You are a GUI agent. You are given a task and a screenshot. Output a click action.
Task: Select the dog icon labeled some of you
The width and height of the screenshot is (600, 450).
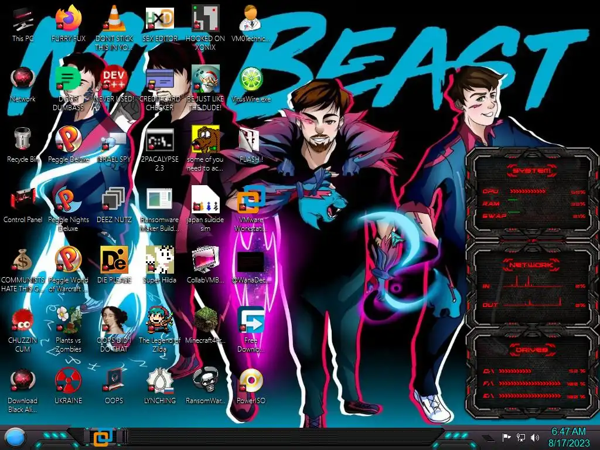point(206,139)
